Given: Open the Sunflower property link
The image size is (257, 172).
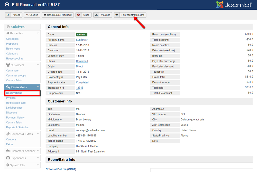Looking at the screenshot, I should click(x=82, y=40).
